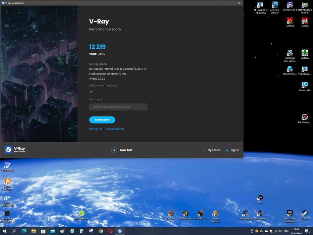Screen dimensions: 313x235
Task: Open Microsoft Store from taskbar
Action: click(x=43, y=231)
